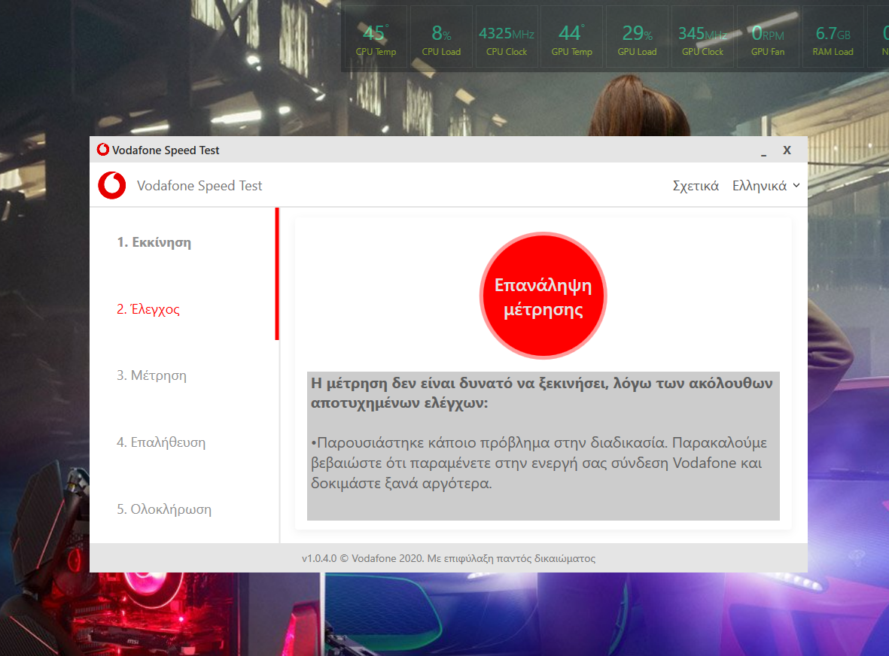Viewport: 889px width, 656px height.
Task: Click the CPU Temp overlay widget
Action: tap(376, 39)
